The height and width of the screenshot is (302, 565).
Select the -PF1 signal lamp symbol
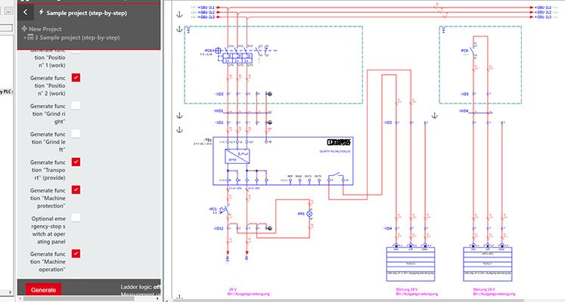point(309,214)
